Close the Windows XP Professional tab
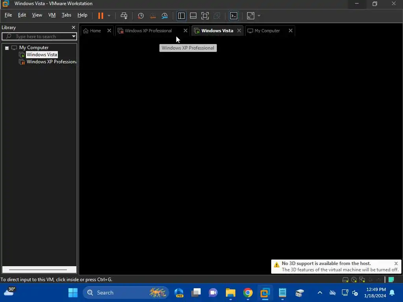Screen dimensions: 403x302 [x=185, y=31]
